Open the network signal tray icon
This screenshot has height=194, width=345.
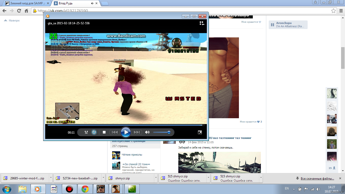tap(312, 189)
